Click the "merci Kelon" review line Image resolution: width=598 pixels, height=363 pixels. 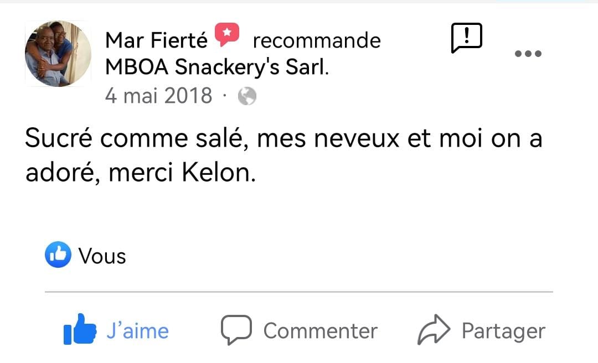[183, 173]
